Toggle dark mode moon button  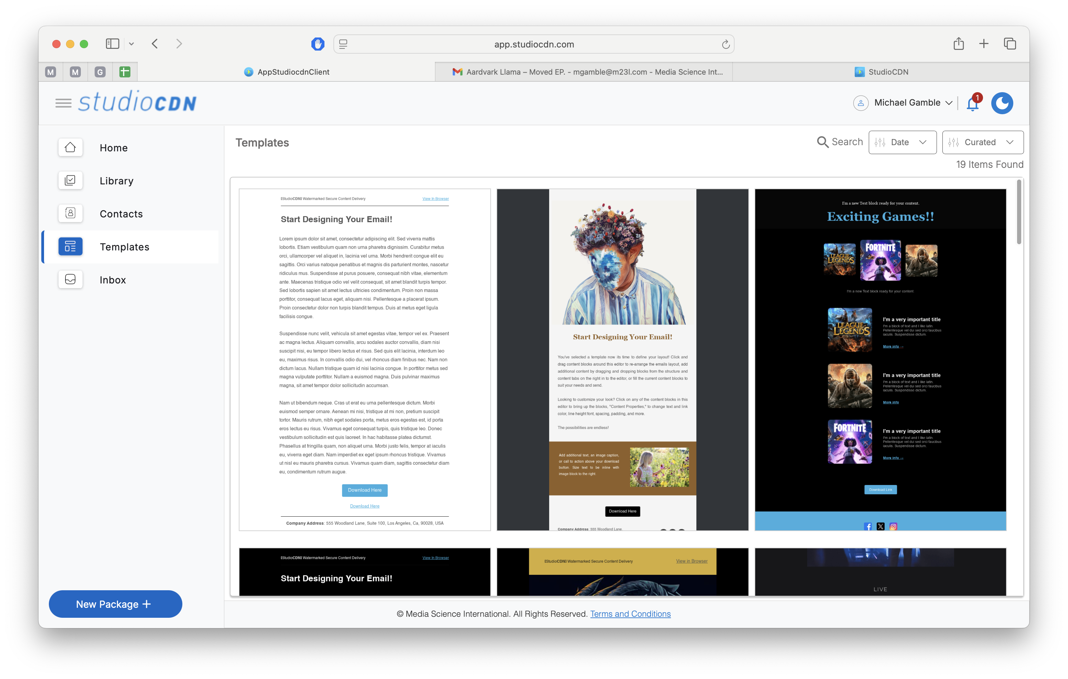tap(1002, 103)
